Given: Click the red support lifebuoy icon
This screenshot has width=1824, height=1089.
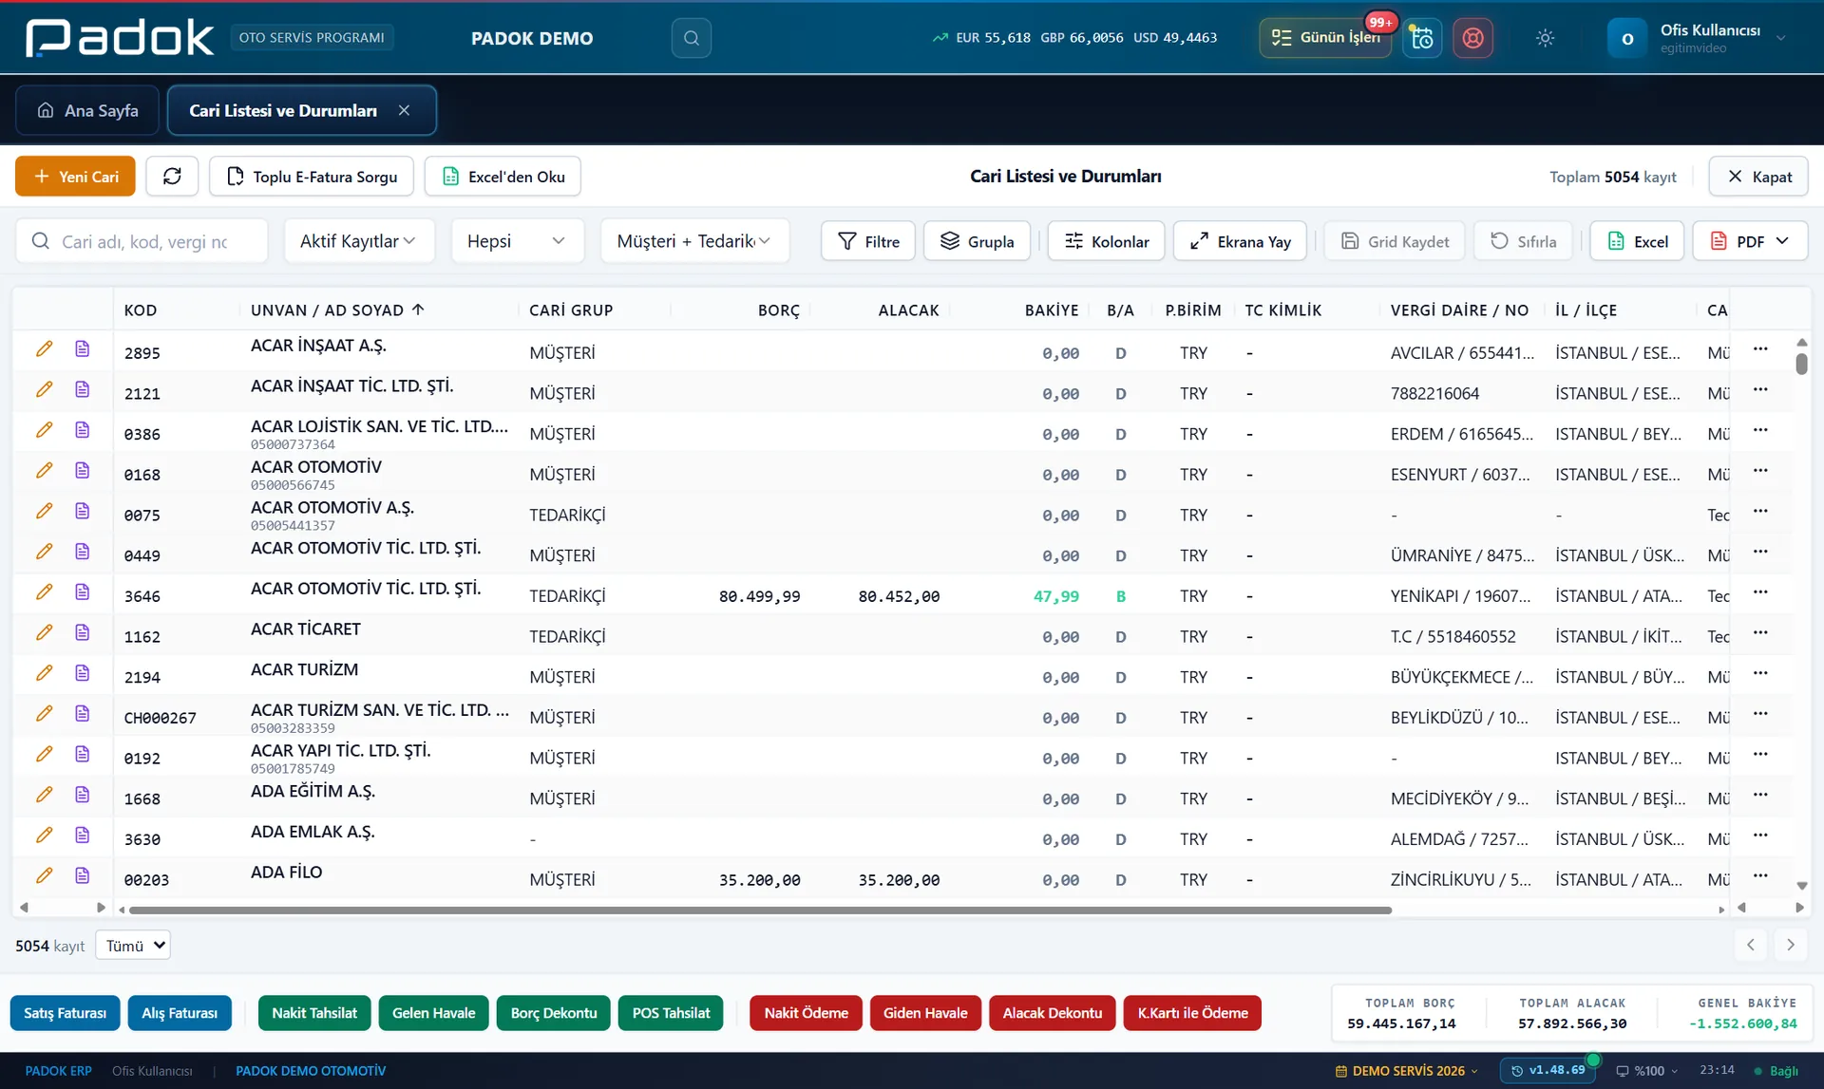Looking at the screenshot, I should click(1472, 38).
